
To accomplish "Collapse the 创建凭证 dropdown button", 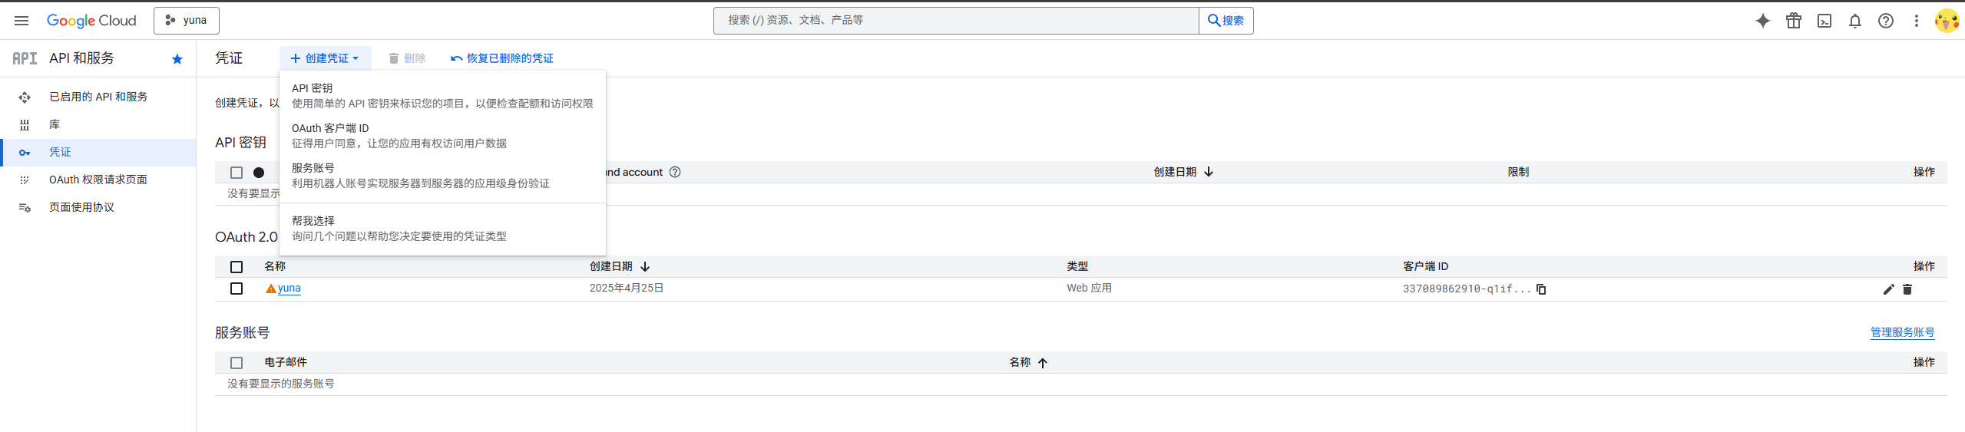I will [325, 58].
